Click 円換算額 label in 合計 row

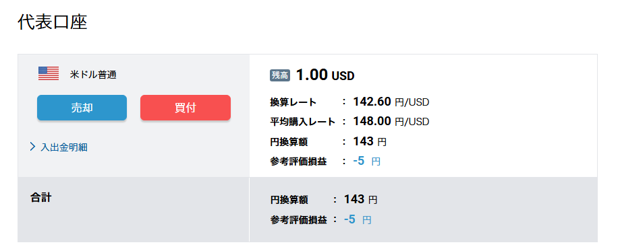point(289,200)
